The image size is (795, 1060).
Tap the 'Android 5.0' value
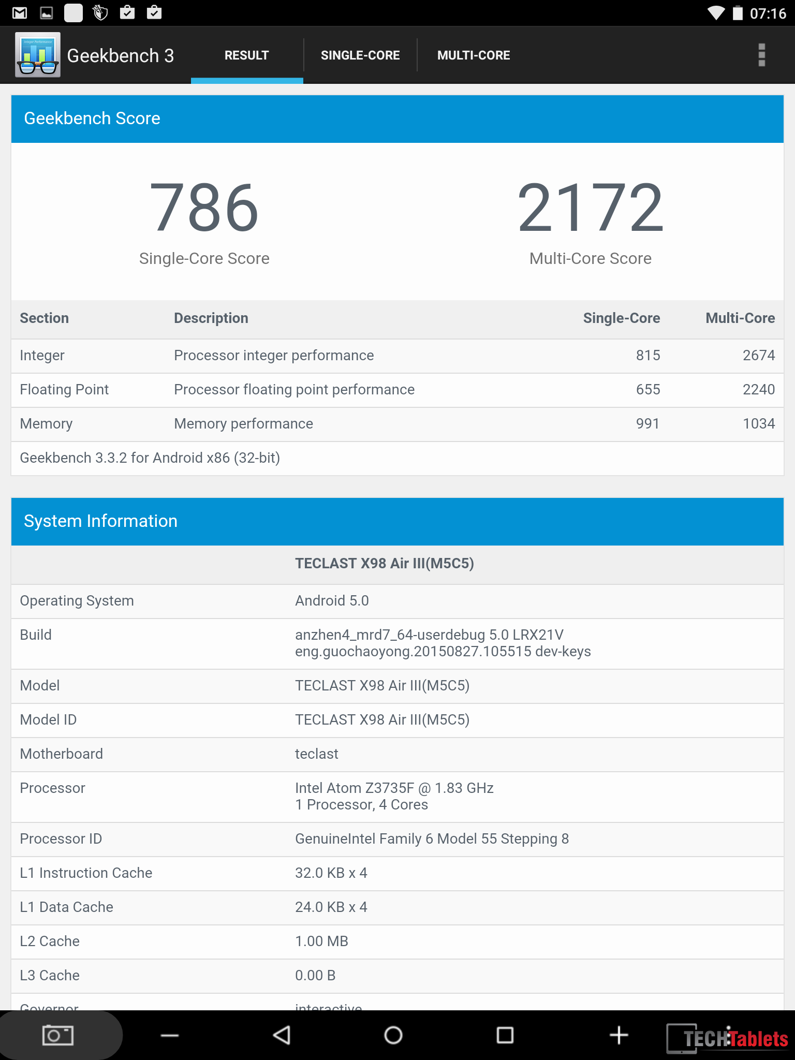point(332,600)
